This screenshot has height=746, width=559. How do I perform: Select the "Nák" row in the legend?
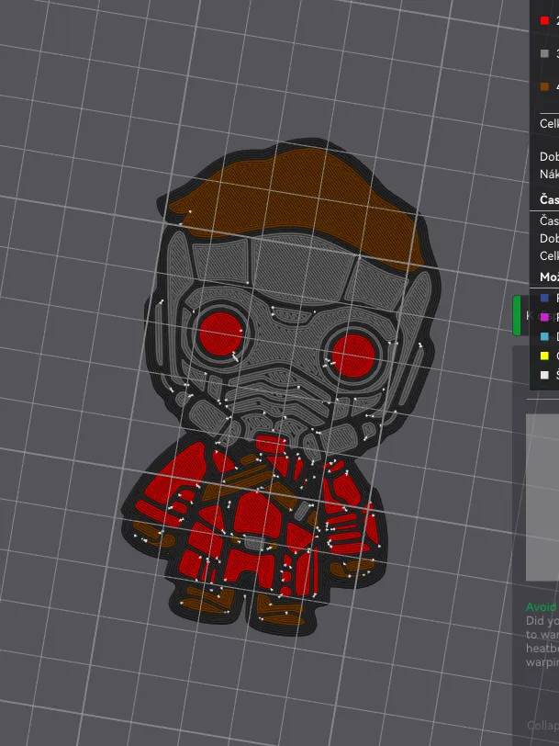point(549,174)
